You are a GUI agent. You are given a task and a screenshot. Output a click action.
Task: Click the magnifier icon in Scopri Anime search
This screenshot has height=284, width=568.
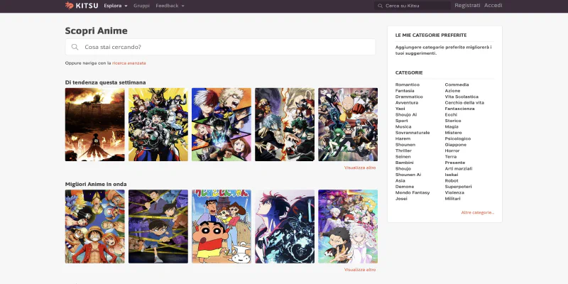(x=75, y=47)
